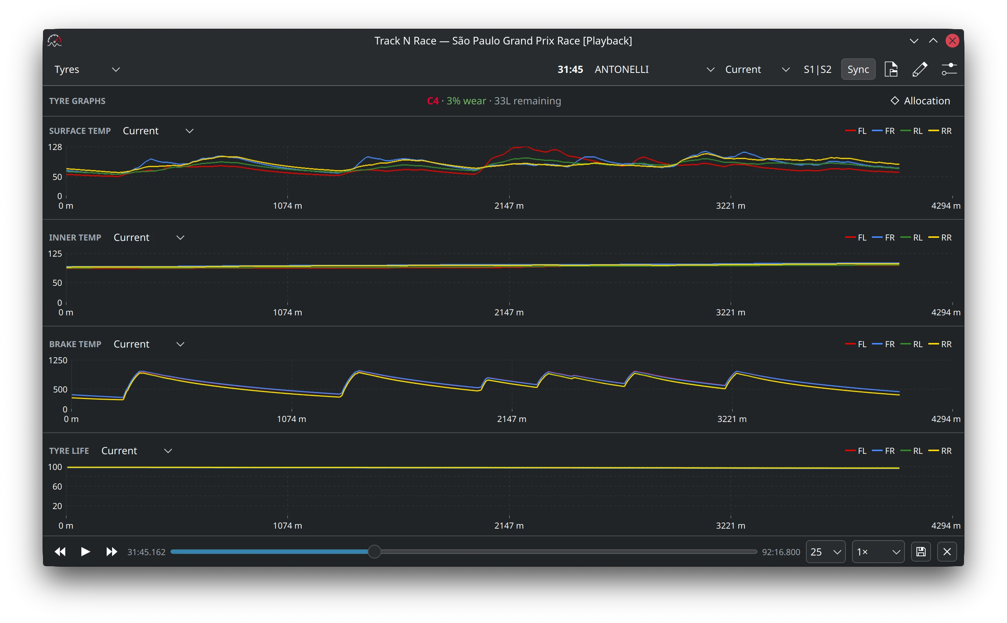Select the pencil edit icon
Image resolution: width=1007 pixels, height=623 pixels.
[x=920, y=69]
